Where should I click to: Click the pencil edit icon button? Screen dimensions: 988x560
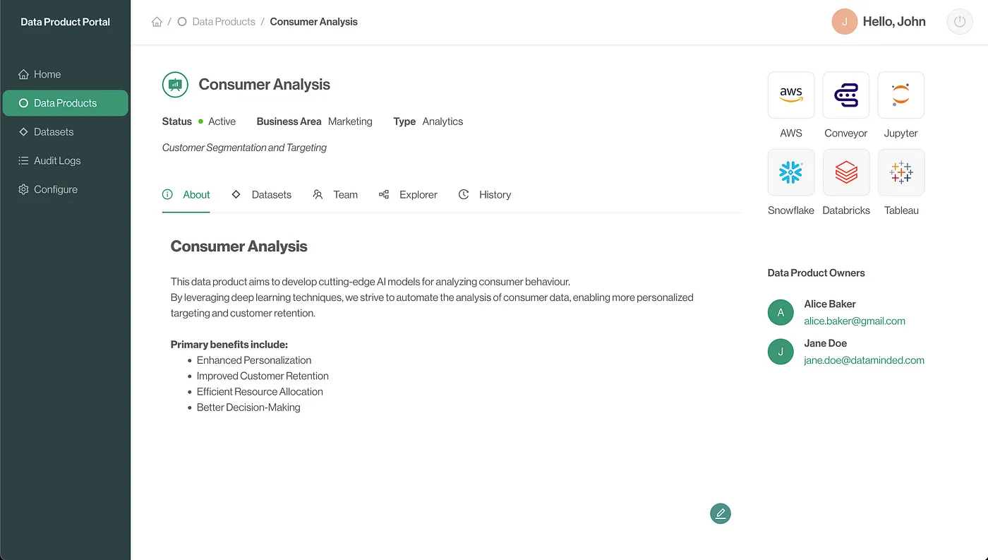(x=720, y=513)
